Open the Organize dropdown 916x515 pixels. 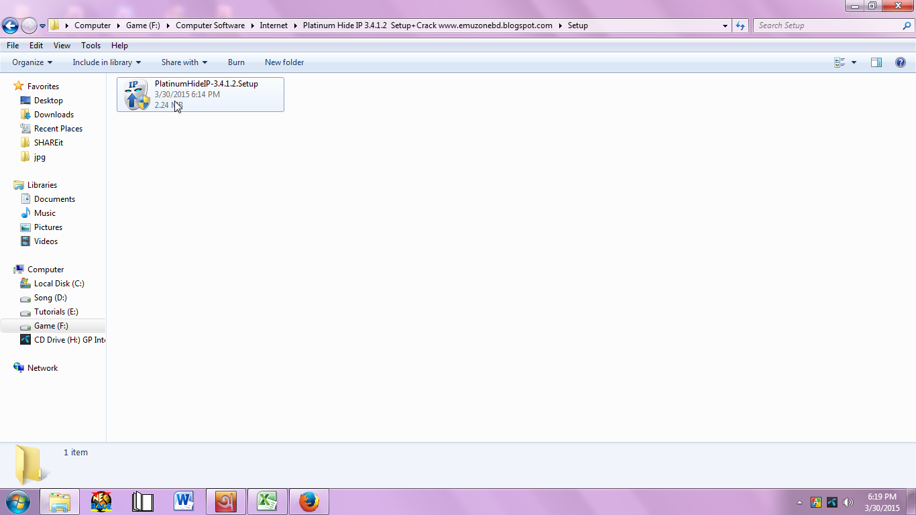tap(32, 62)
